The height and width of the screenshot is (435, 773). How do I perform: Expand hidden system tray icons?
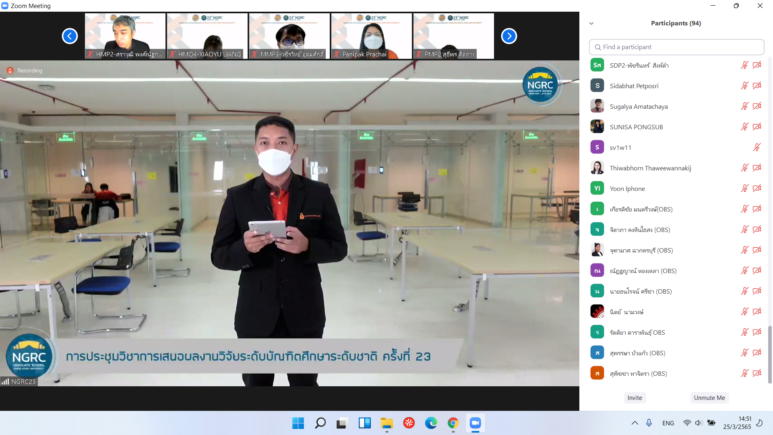pyautogui.click(x=635, y=423)
